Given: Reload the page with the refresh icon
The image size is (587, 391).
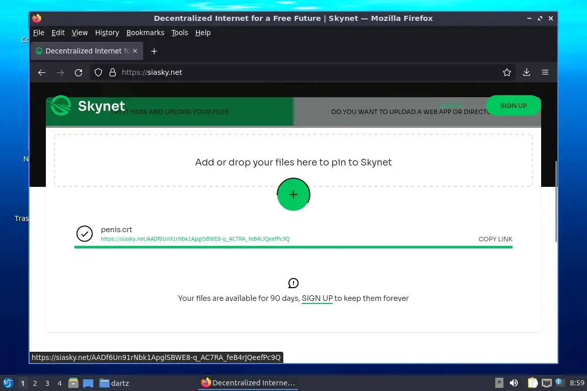Looking at the screenshot, I should point(78,73).
